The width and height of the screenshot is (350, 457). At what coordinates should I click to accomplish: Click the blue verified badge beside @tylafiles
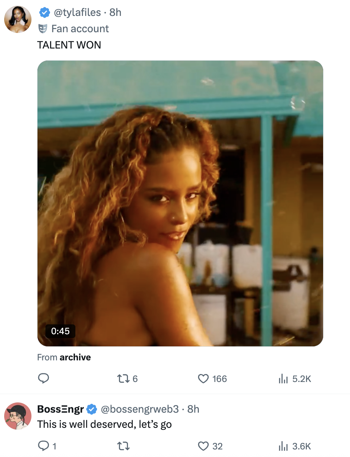coord(44,13)
